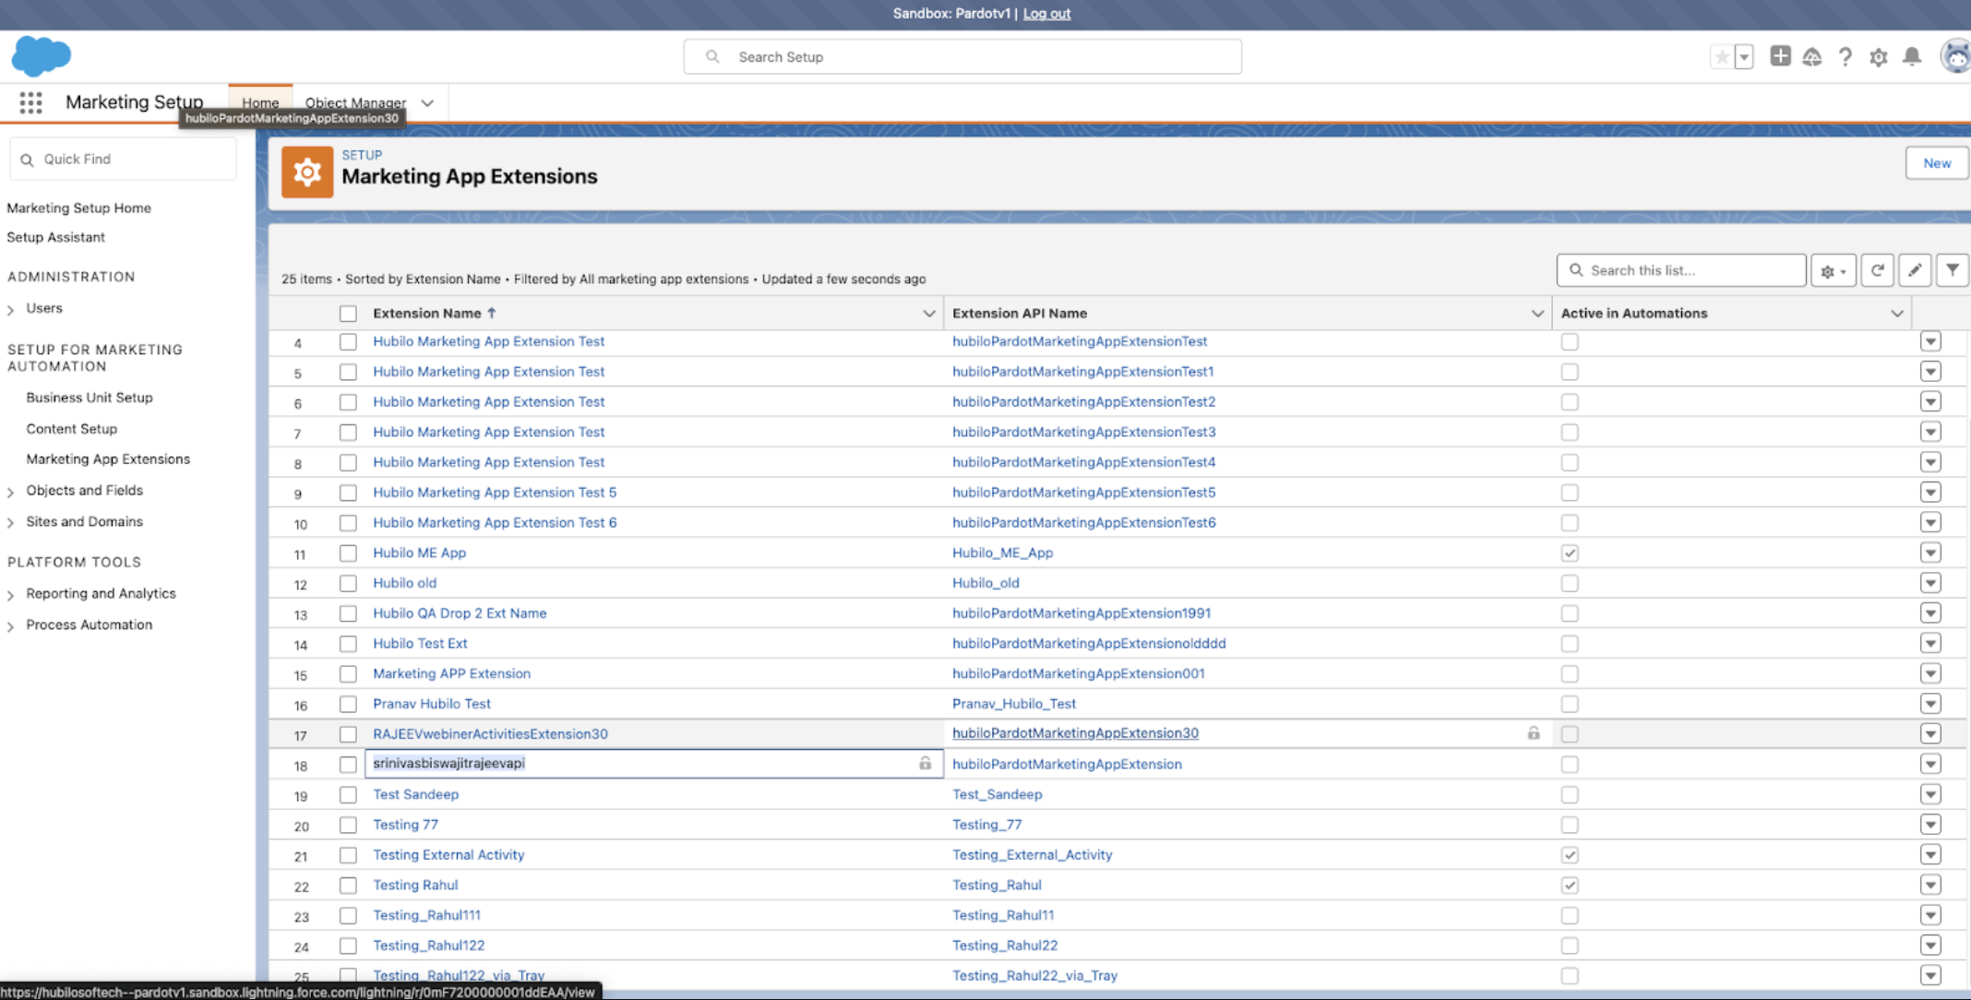Open the Favorites list dropdown arrow

coord(1744,56)
